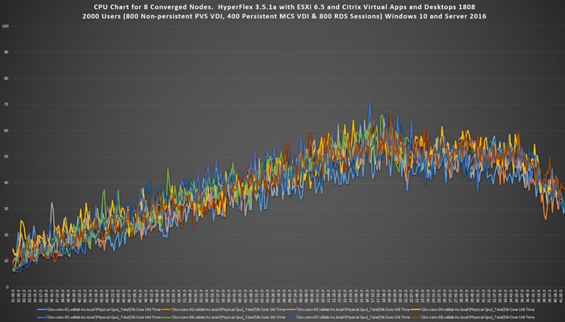Click the y-axis label 40

click(6, 183)
